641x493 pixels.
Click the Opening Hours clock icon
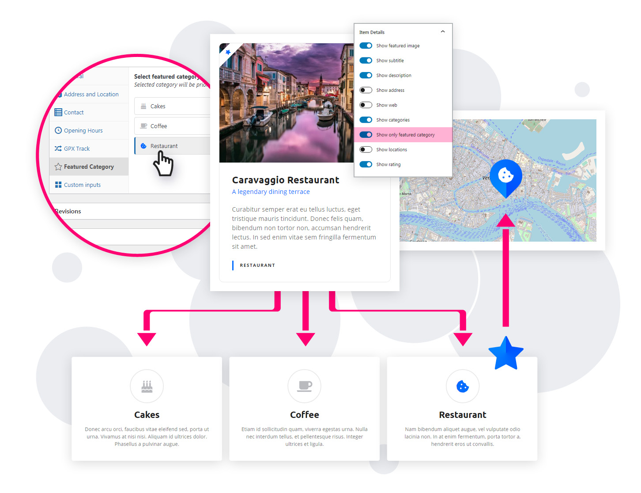(58, 130)
